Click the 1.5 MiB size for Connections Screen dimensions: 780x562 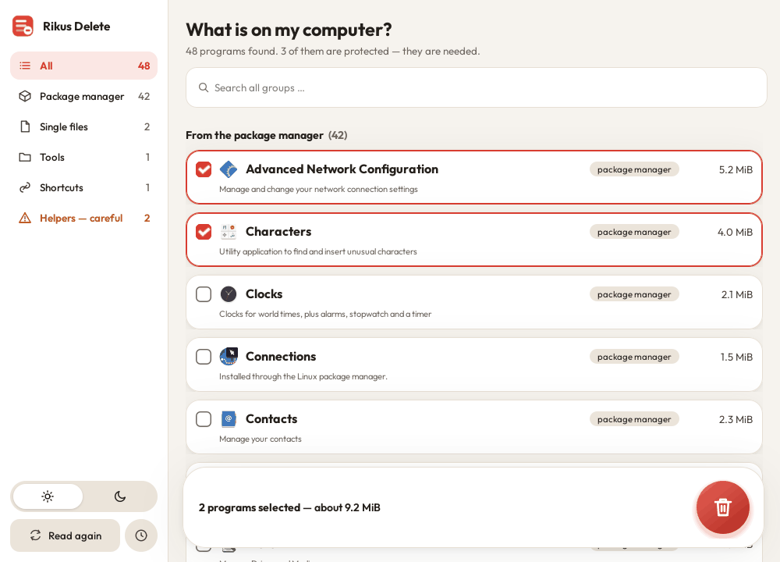click(x=736, y=357)
